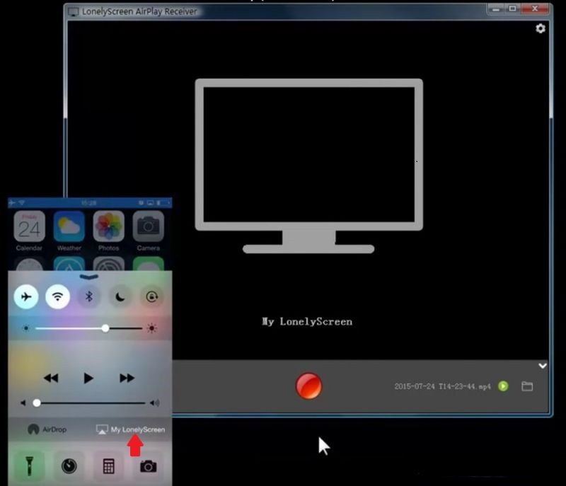The height and width of the screenshot is (486, 566).
Task: Close the LonelyScreen AirPlay Receiver window
Action: [535, 8]
